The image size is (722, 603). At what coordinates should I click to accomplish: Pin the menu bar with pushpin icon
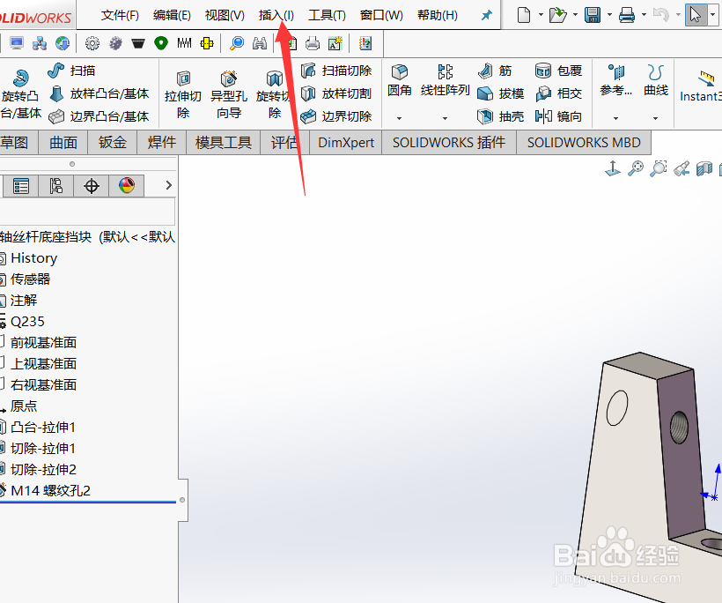pyautogui.click(x=486, y=15)
